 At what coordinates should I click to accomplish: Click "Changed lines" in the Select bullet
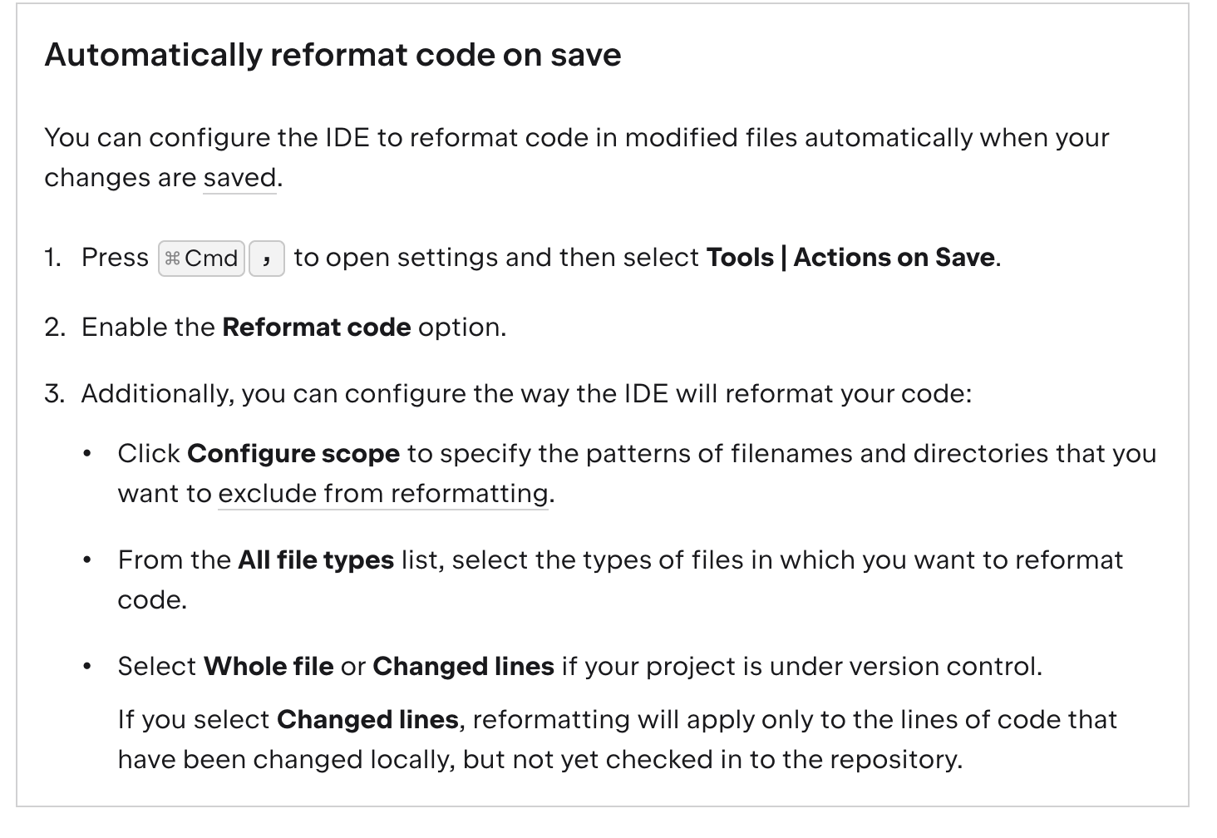(x=463, y=667)
